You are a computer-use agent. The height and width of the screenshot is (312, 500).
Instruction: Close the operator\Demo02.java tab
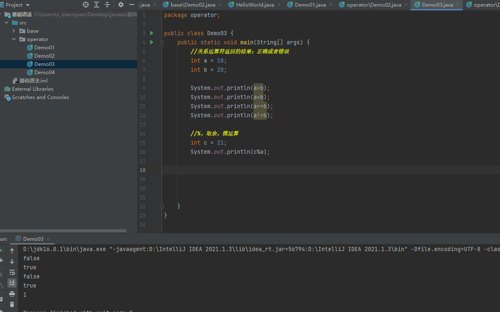(x=406, y=5)
